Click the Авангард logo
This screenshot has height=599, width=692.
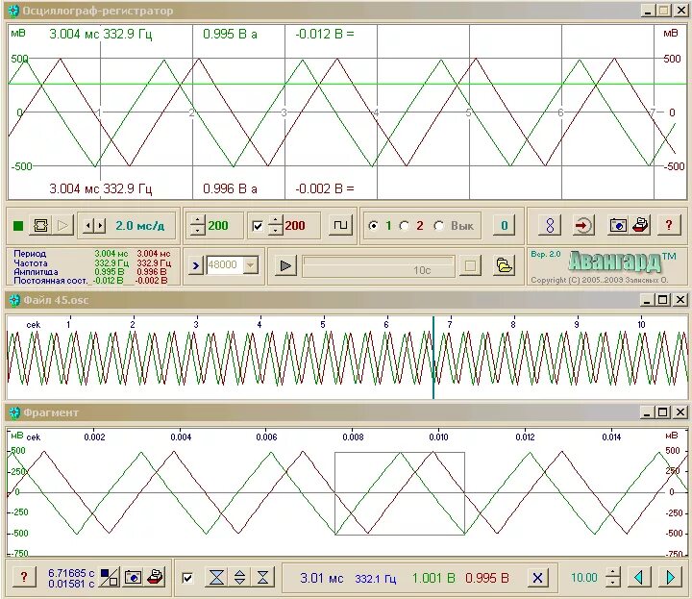pos(616,262)
